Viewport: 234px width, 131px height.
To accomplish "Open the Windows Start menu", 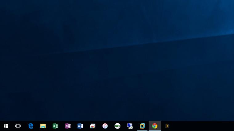I will pos(6,126).
